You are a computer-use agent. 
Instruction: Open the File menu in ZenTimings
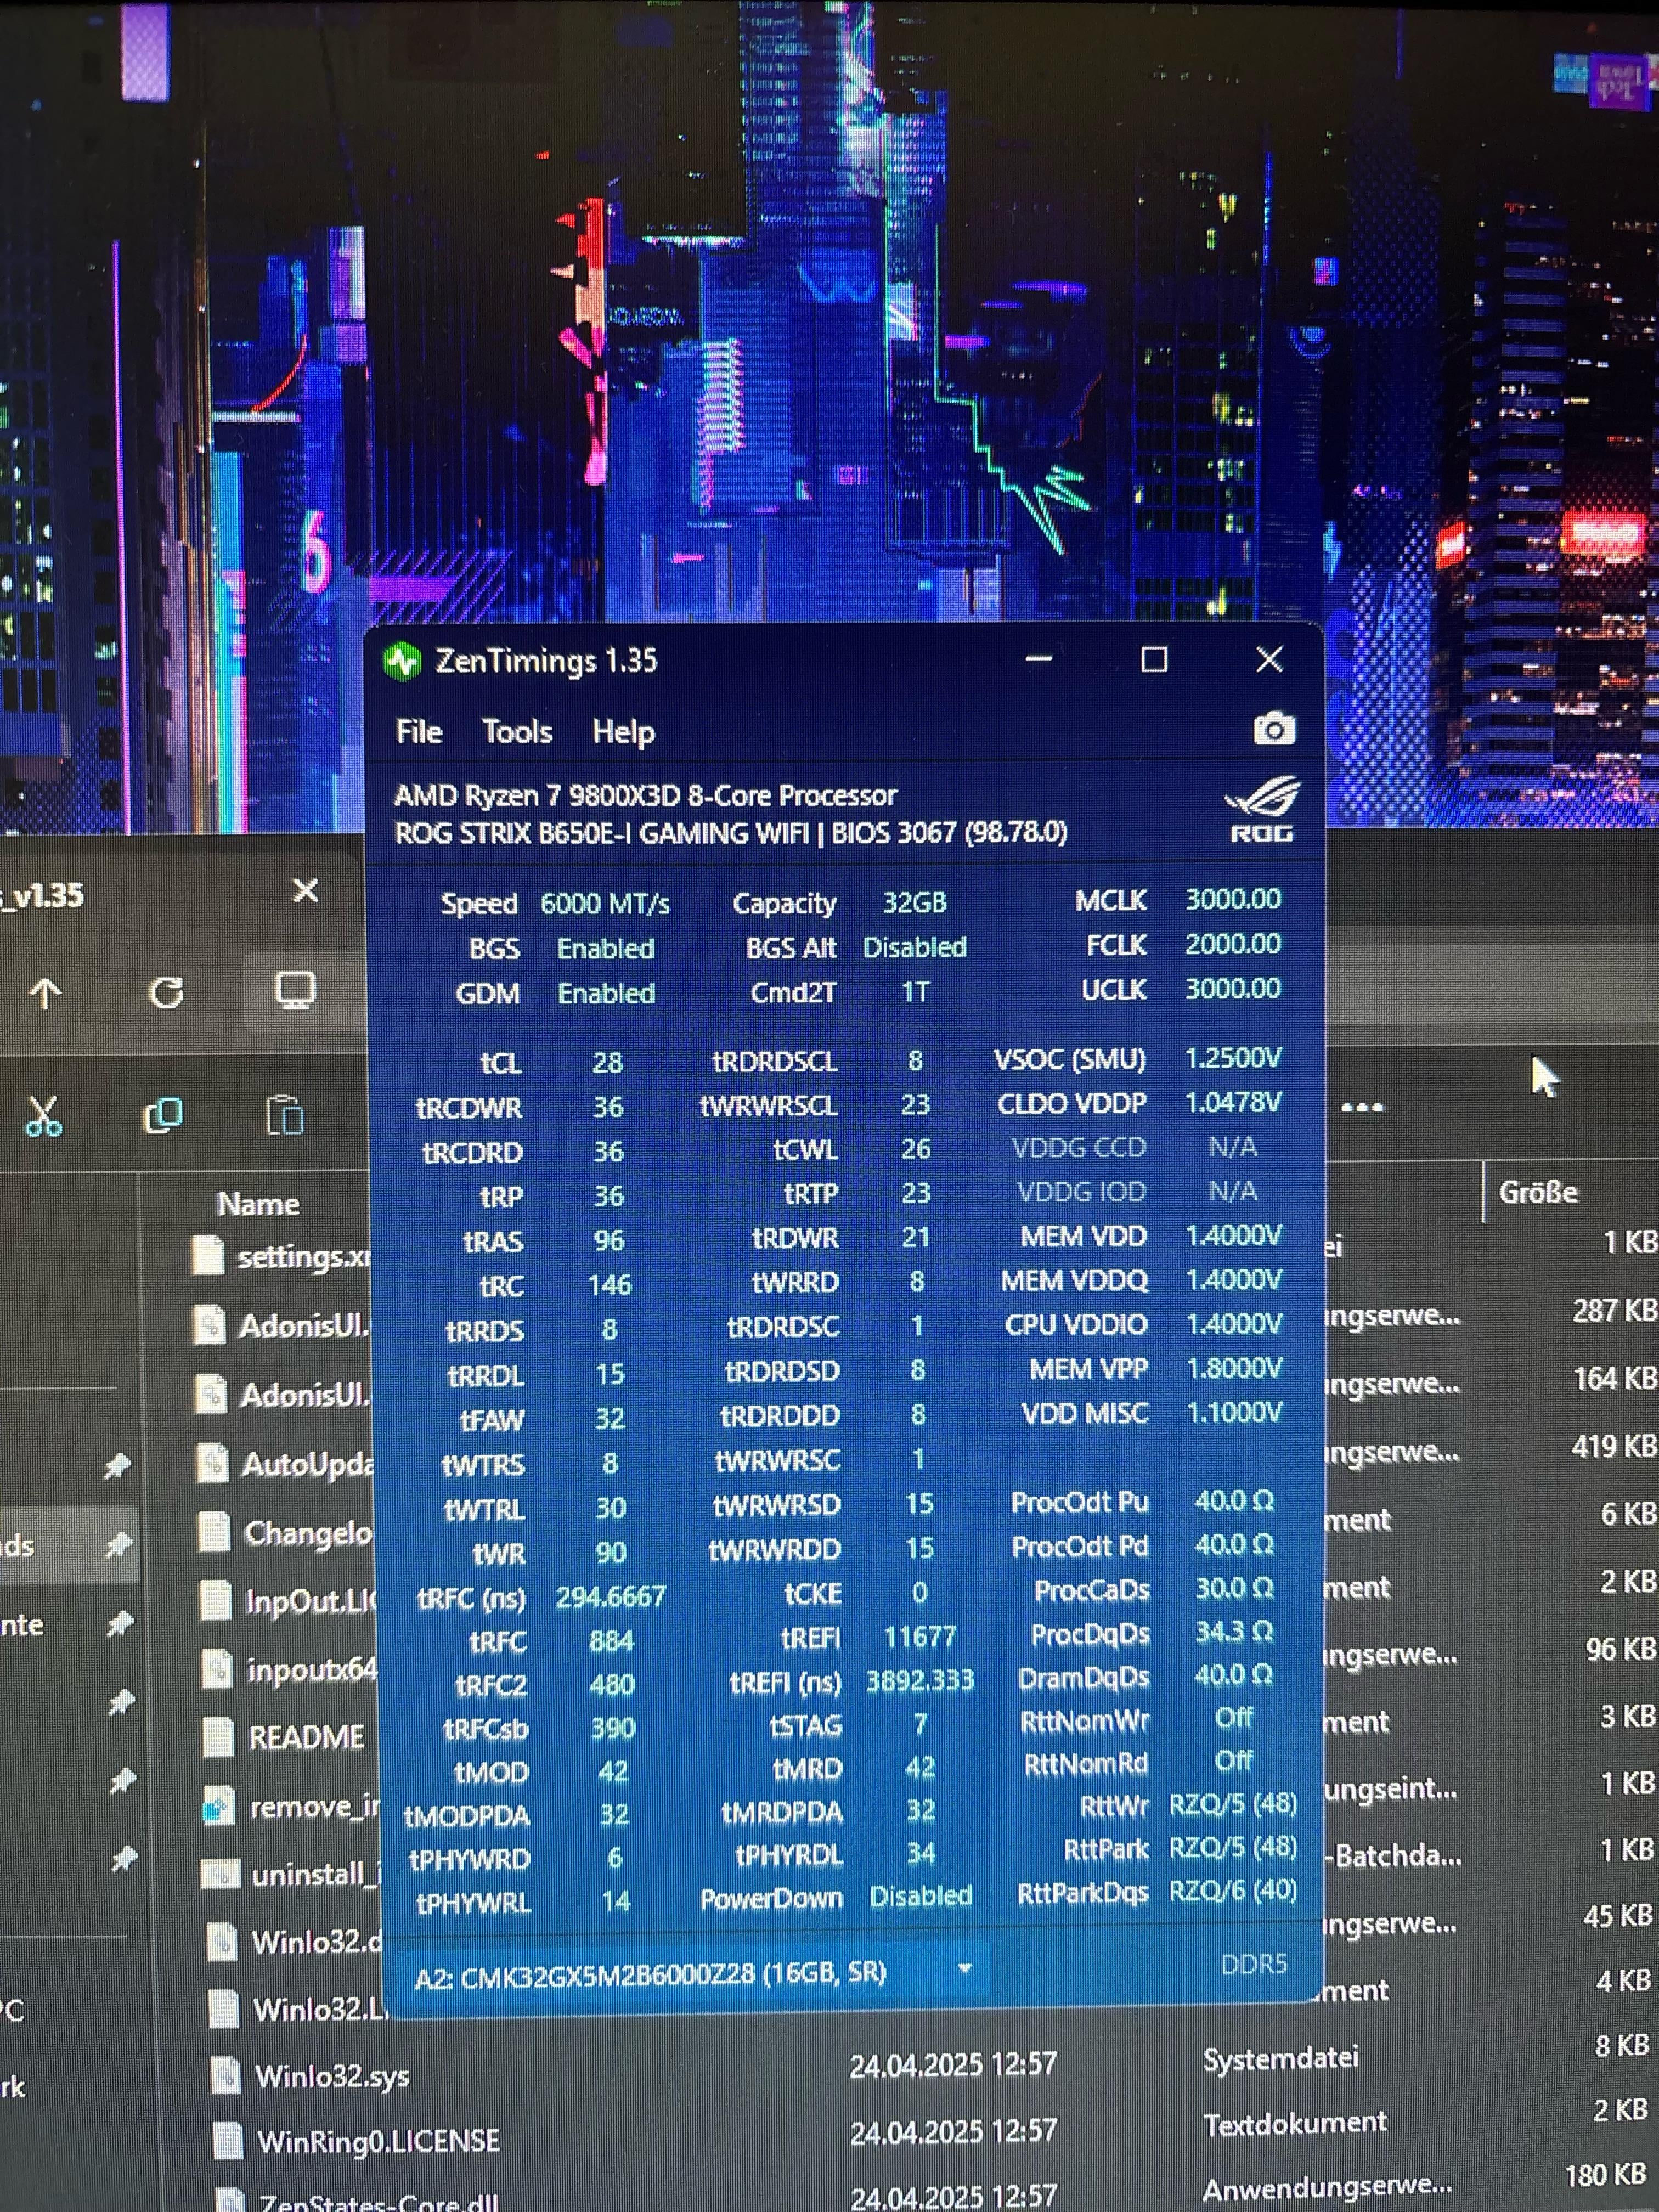419,732
